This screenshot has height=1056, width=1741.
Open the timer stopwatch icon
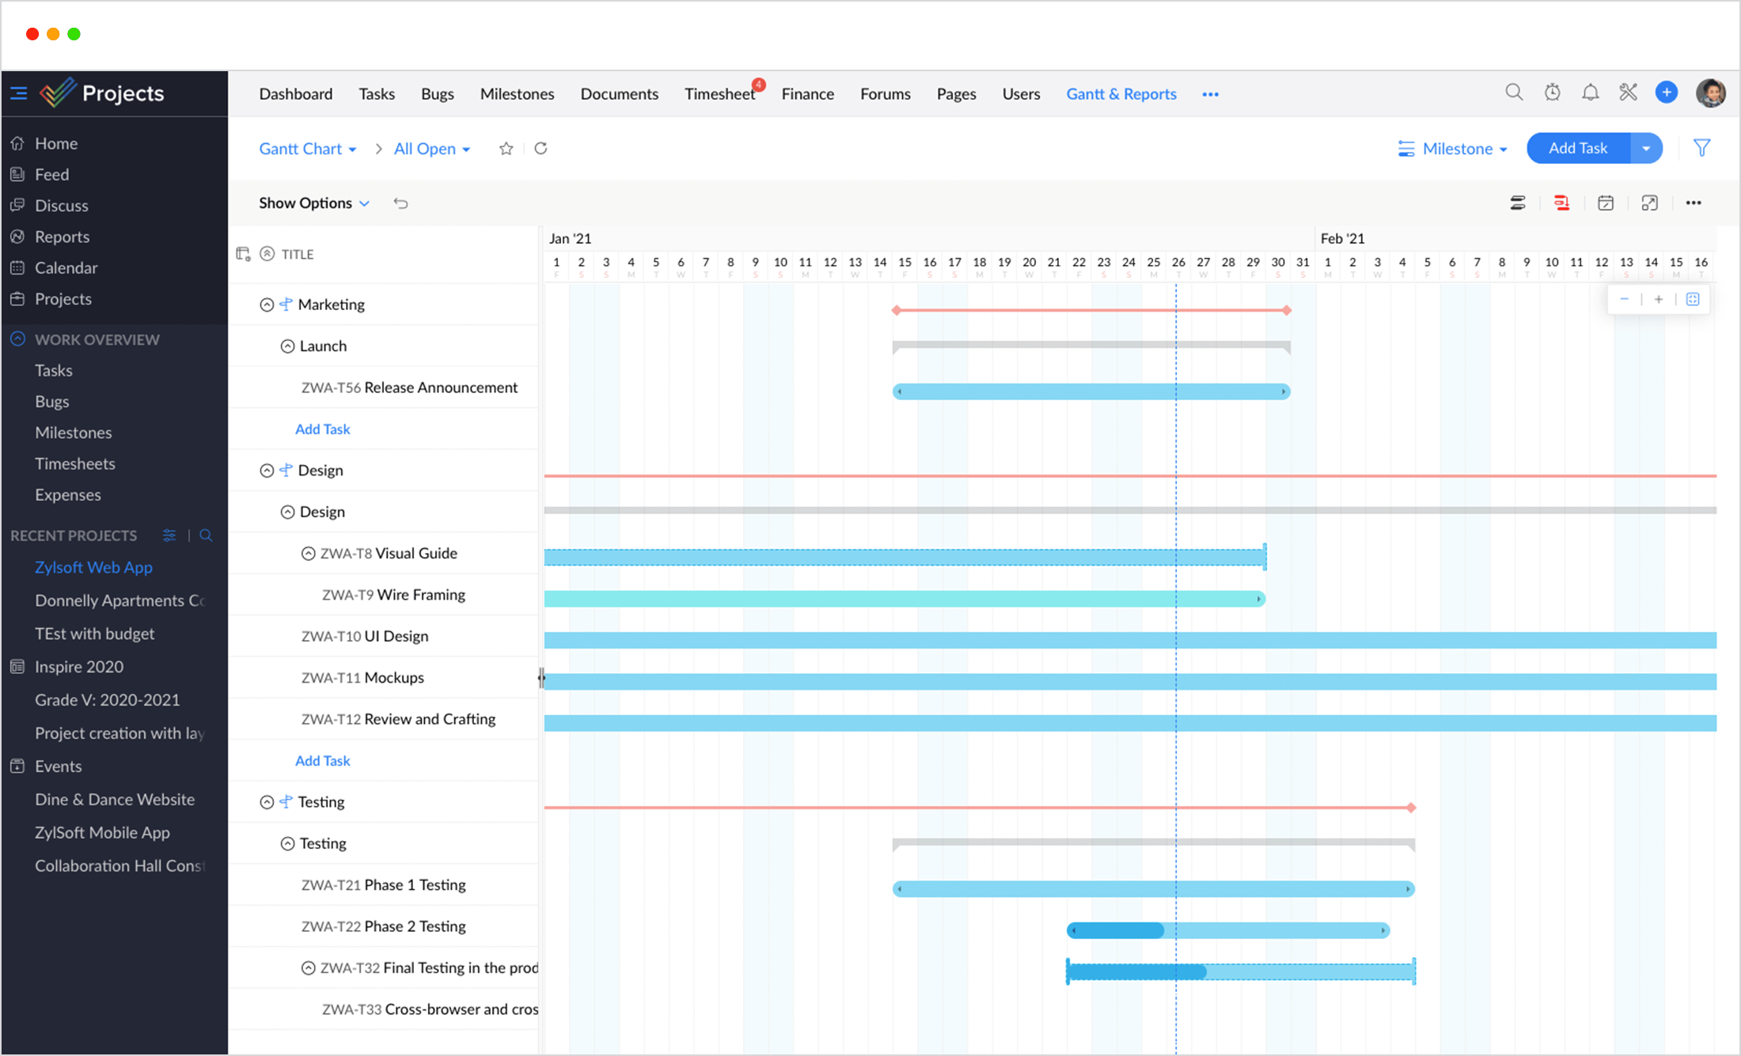[1553, 93]
